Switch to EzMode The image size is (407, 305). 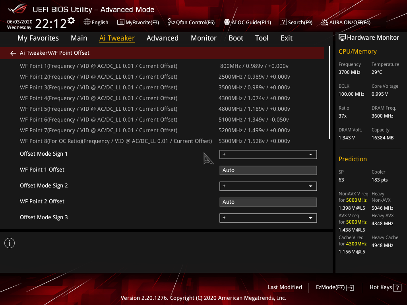tap(335, 287)
